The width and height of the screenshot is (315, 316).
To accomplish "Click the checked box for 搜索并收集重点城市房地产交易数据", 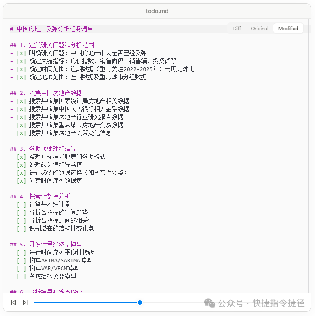I will pos(21,125).
